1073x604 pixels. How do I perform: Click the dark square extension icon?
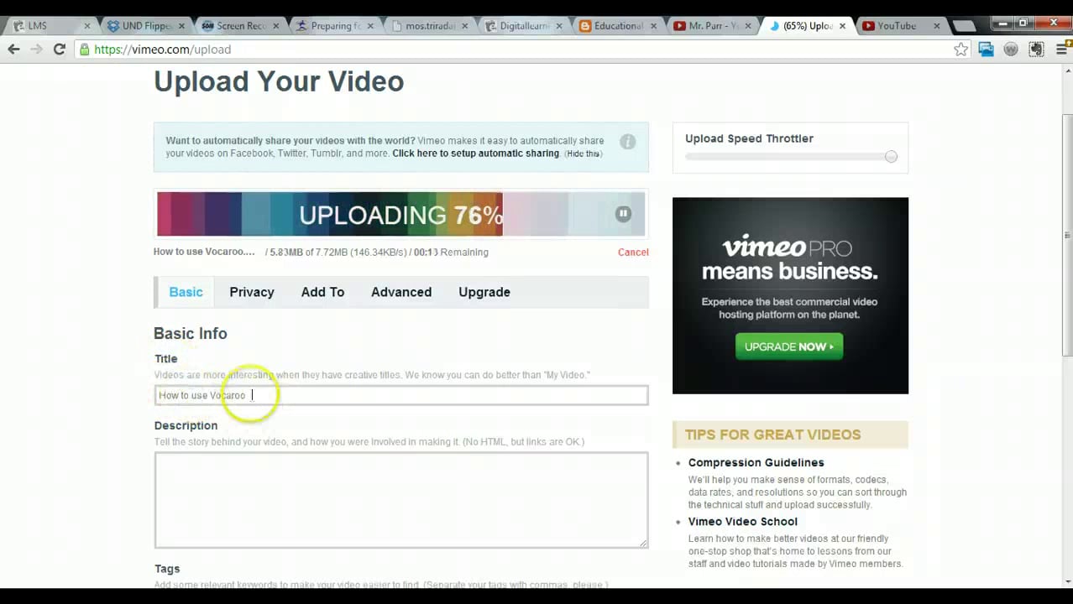[1036, 49]
